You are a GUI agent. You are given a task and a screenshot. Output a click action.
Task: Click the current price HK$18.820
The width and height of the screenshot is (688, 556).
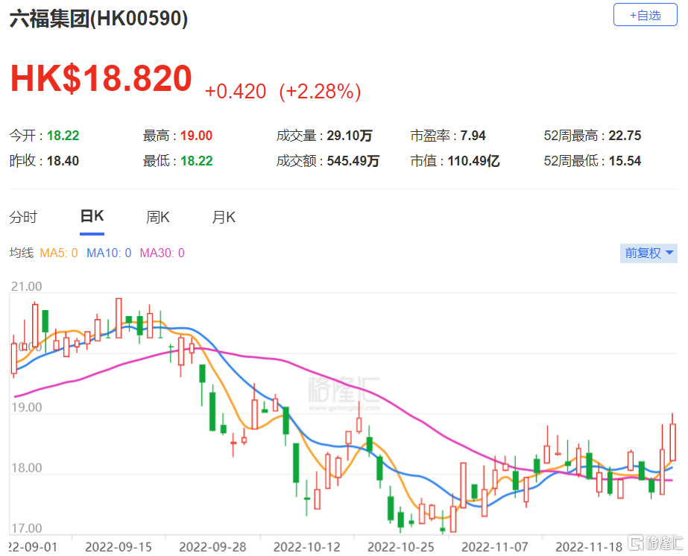(x=101, y=79)
